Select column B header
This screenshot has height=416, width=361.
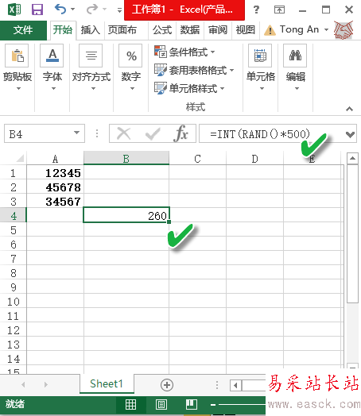point(126,159)
